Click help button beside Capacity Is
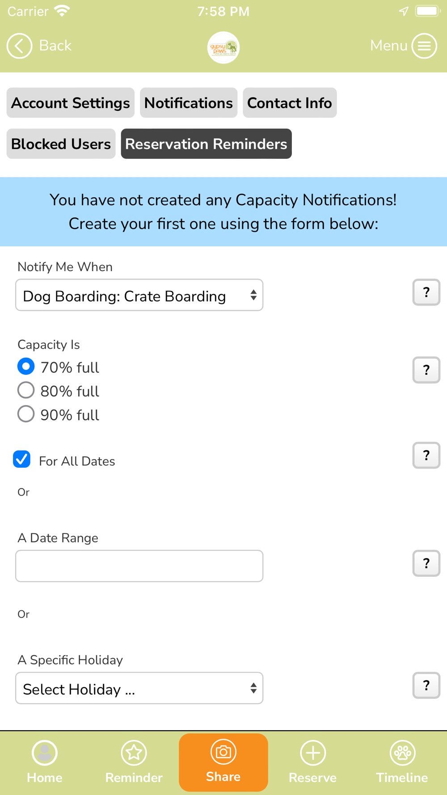The height and width of the screenshot is (795, 447). point(426,370)
